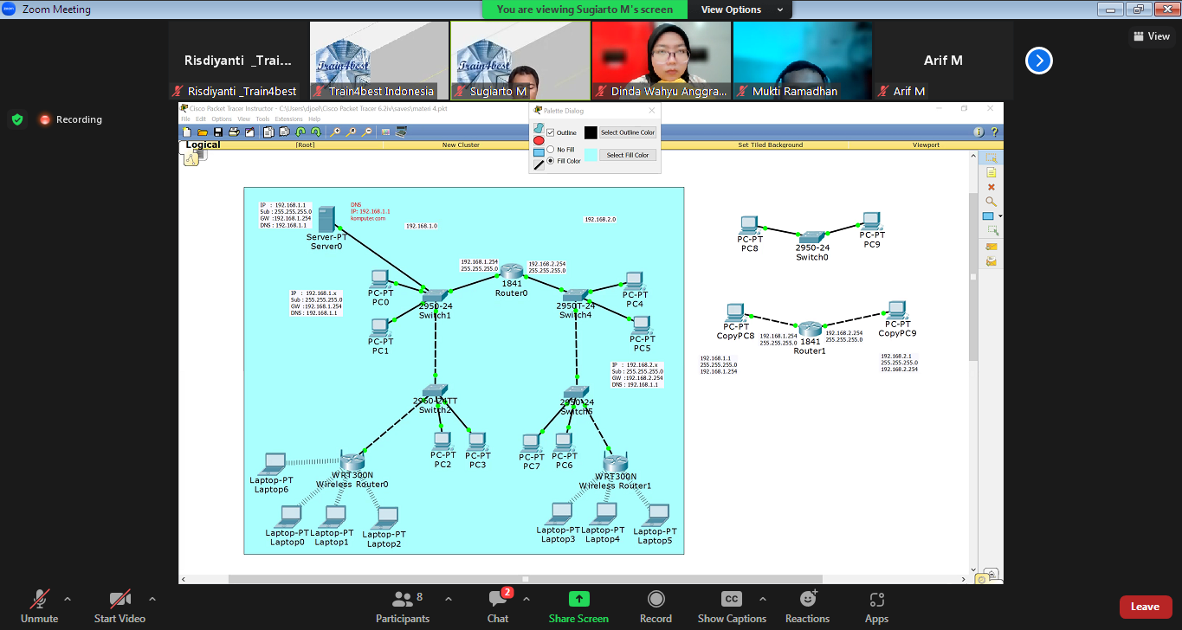Uncheck the Outline checkbox
1182x630 pixels.
point(551,132)
